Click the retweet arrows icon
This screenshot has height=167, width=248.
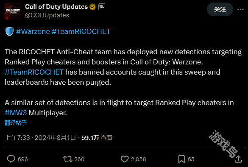click(68, 159)
